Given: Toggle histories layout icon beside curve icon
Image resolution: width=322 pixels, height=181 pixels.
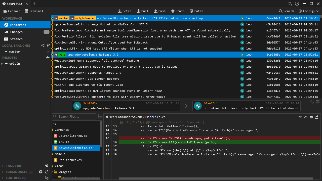Looking at the screenshot, I should pos(318,102).
